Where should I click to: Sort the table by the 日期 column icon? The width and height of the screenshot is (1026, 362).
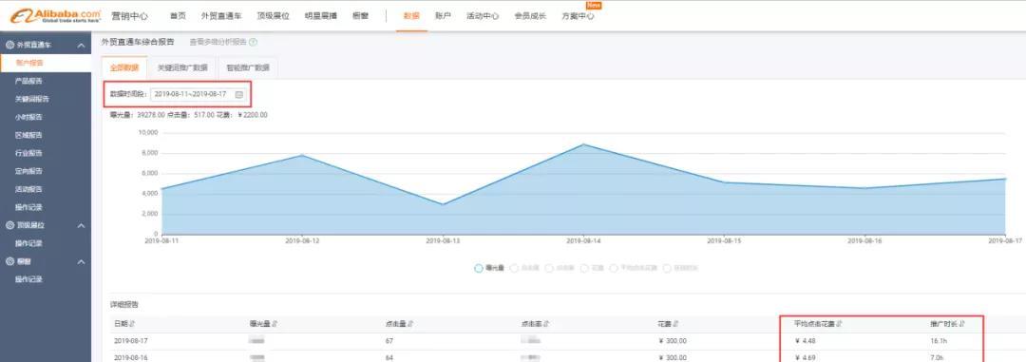132,323
